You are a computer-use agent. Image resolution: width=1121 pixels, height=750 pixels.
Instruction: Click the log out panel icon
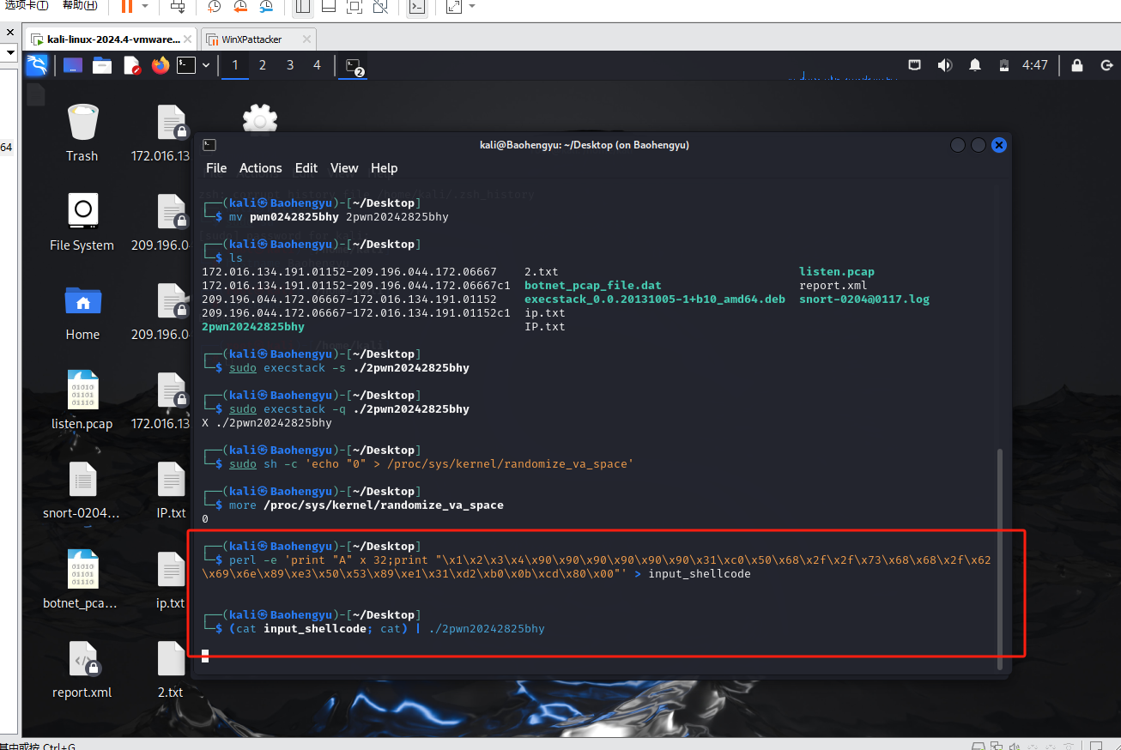tap(1106, 65)
